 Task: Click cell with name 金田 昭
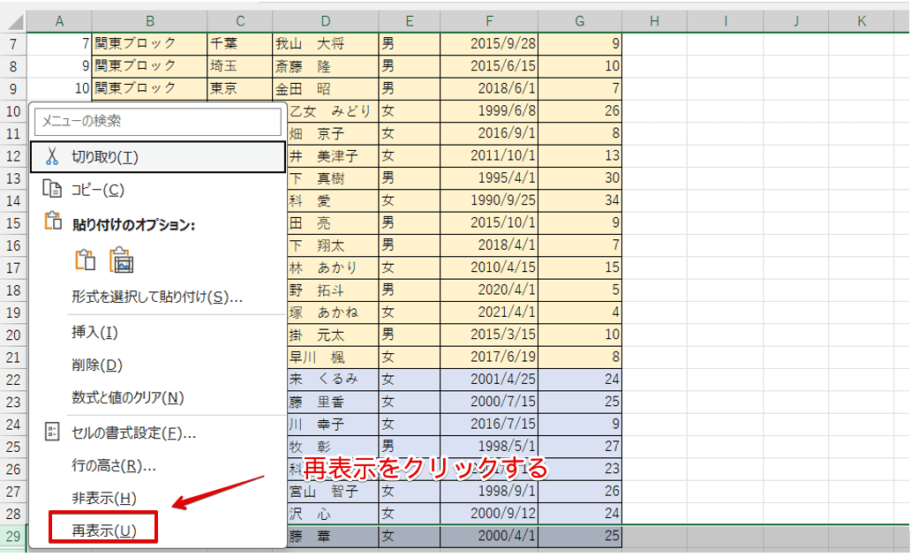pos(326,88)
